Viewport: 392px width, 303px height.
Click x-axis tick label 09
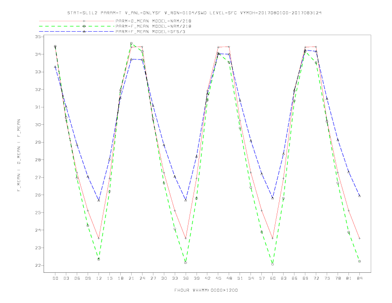coord(88,278)
